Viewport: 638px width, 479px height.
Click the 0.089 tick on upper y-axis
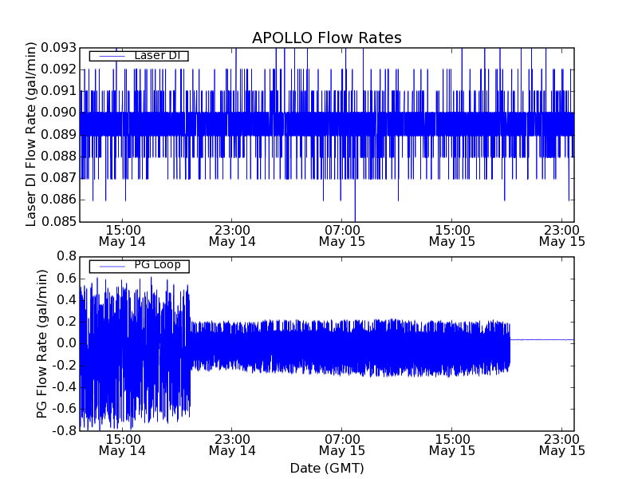tap(59, 134)
